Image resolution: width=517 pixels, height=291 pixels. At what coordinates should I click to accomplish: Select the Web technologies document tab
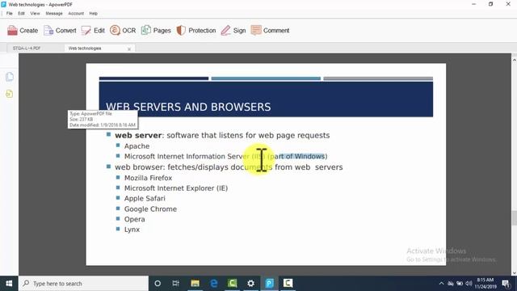[85, 48]
